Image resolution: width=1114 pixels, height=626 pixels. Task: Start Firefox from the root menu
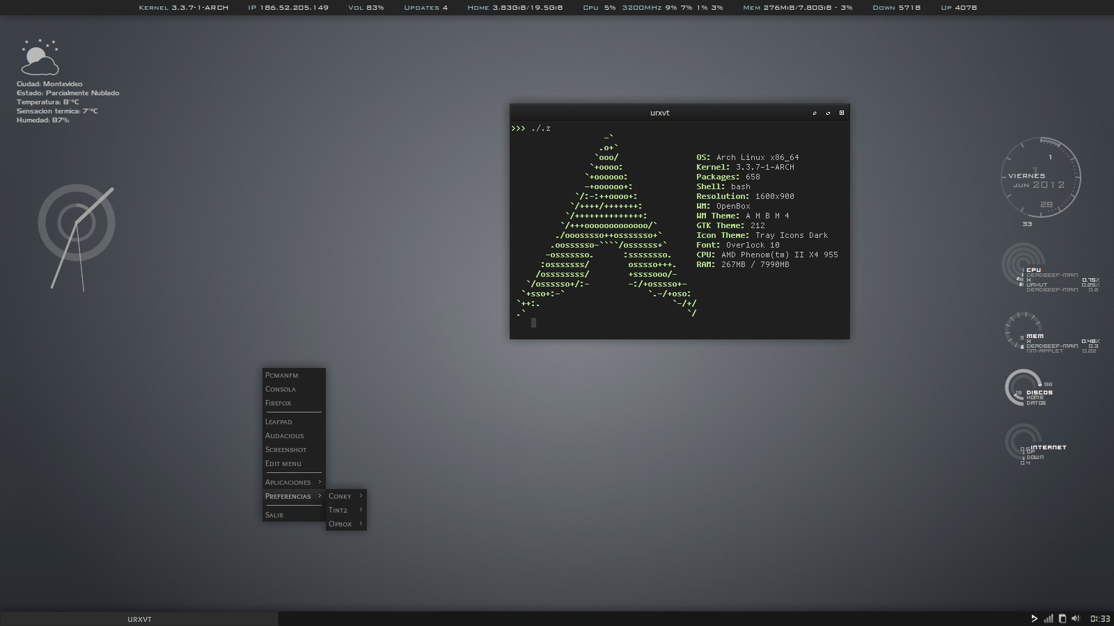(293, 403)
